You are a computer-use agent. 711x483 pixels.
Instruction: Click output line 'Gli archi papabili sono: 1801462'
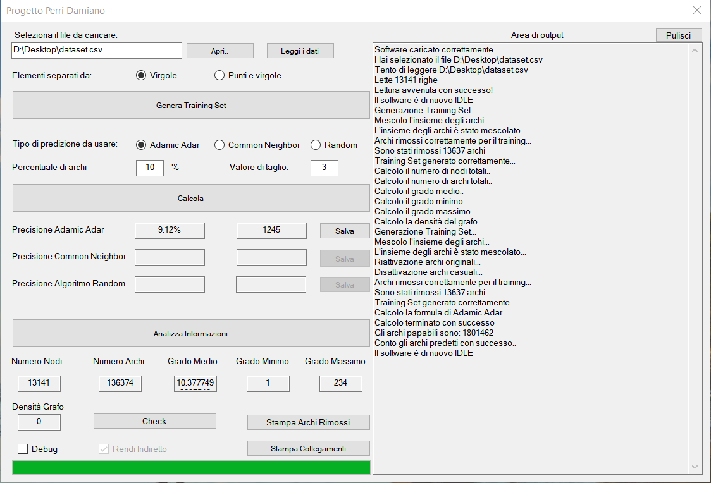pyautogui.click(x=434, y=333)
